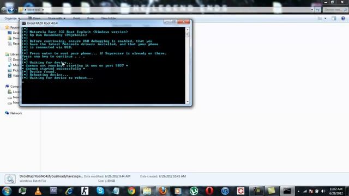Click the Burn toolbar button
This screenshot has height=196, width=349.
coord(91,18)
